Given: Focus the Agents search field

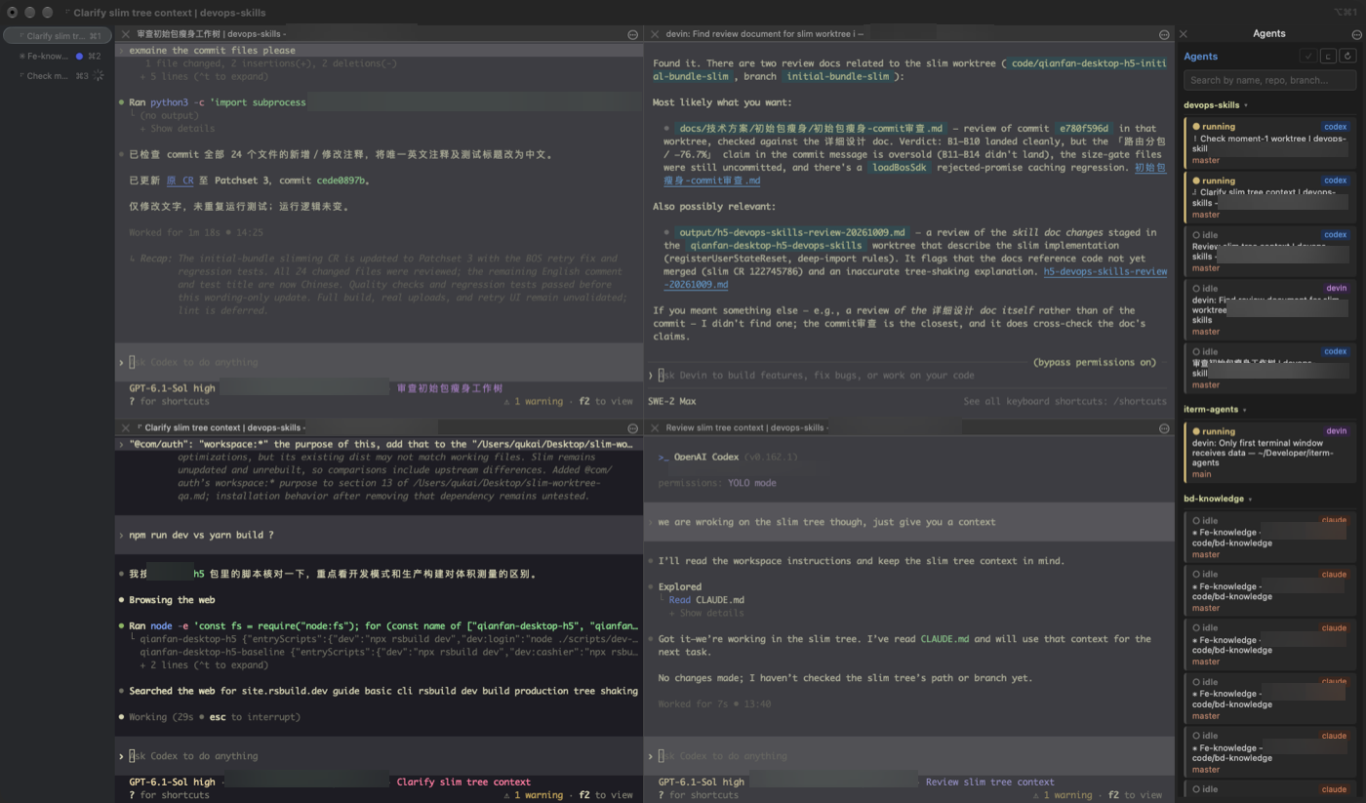Looking at the screenshot, I should tap(1269, 80).
